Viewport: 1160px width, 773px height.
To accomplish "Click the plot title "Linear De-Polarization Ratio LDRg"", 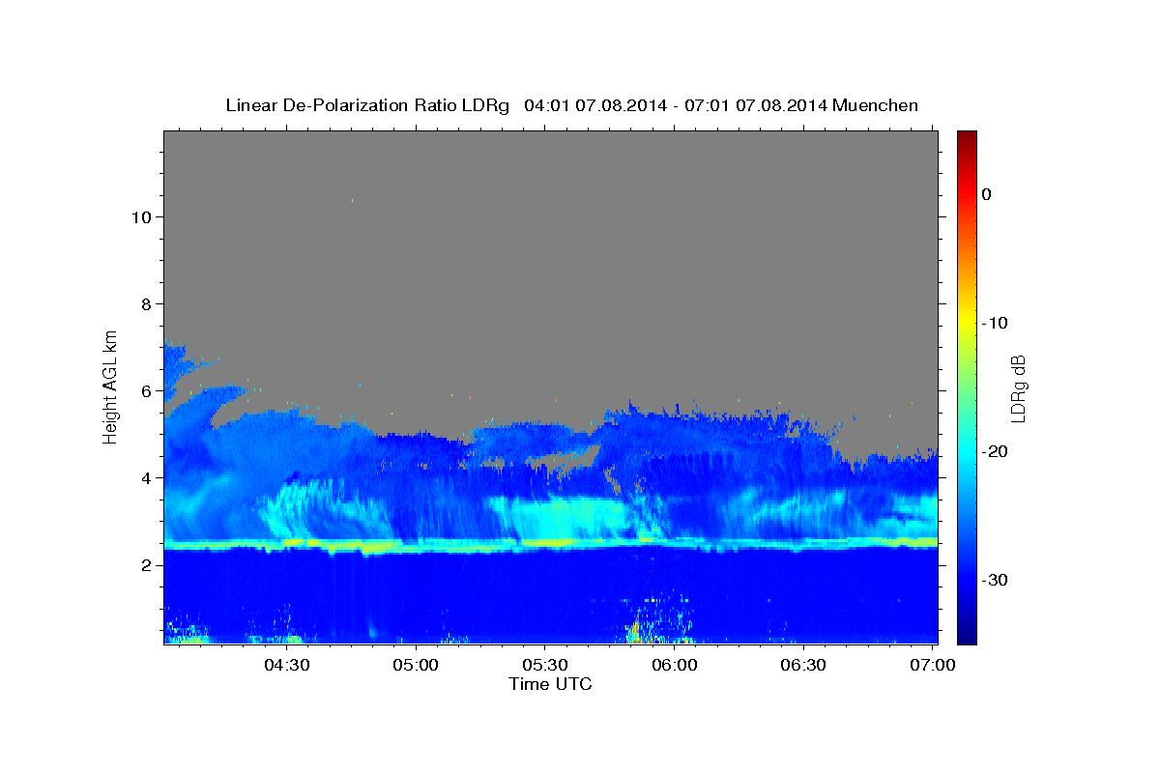I will [x=367, y=105].
